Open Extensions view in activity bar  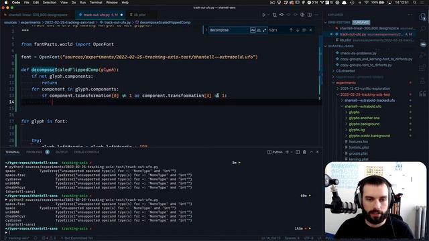[423, 68]
